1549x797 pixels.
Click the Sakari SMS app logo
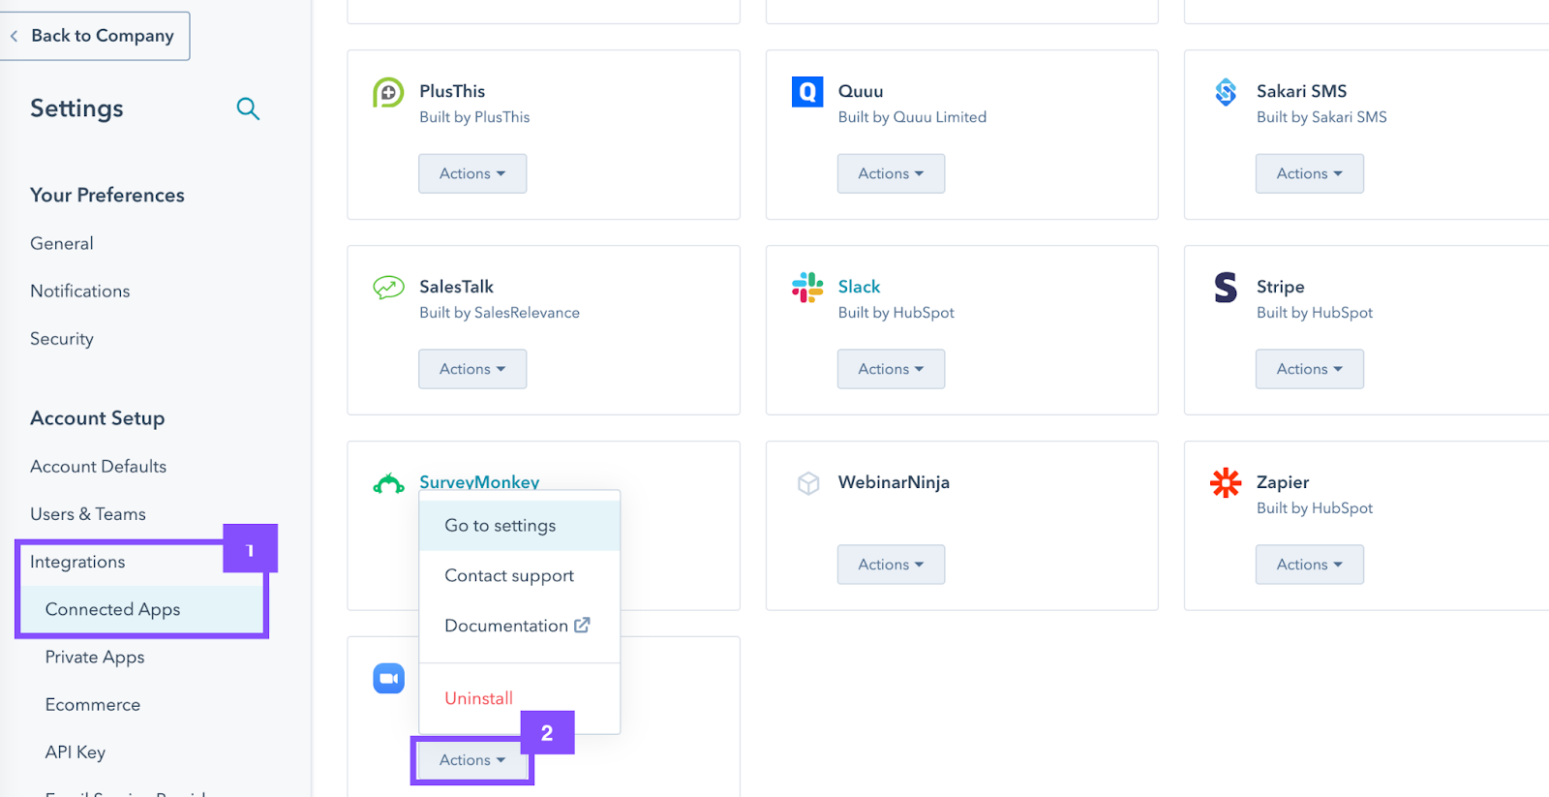[1226, 92]
